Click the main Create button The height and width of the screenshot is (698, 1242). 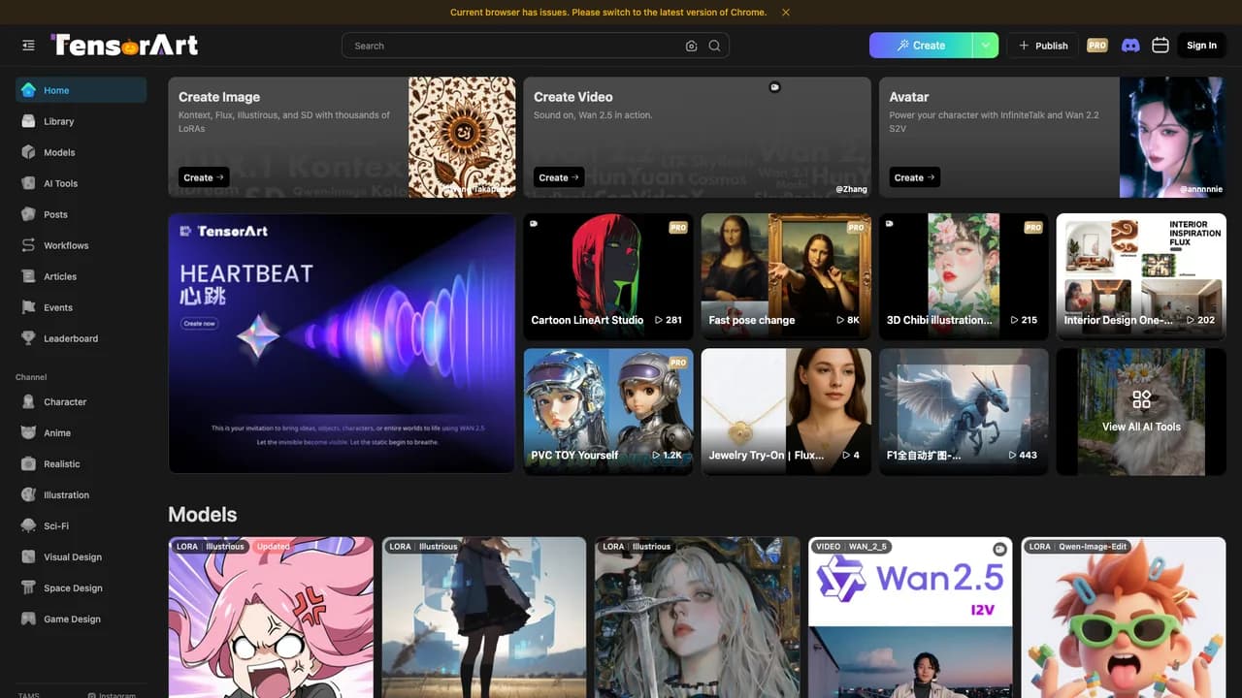921,46
